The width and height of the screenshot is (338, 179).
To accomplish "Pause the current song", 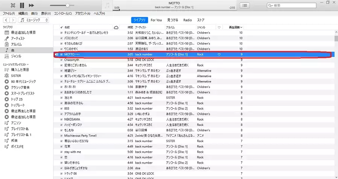I will (x=22, y=5).
